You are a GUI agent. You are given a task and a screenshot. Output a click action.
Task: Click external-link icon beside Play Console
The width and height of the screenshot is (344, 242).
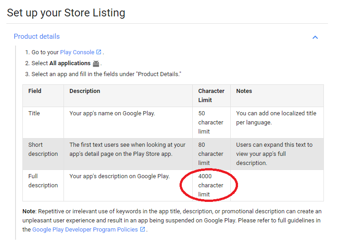point(99,52)
